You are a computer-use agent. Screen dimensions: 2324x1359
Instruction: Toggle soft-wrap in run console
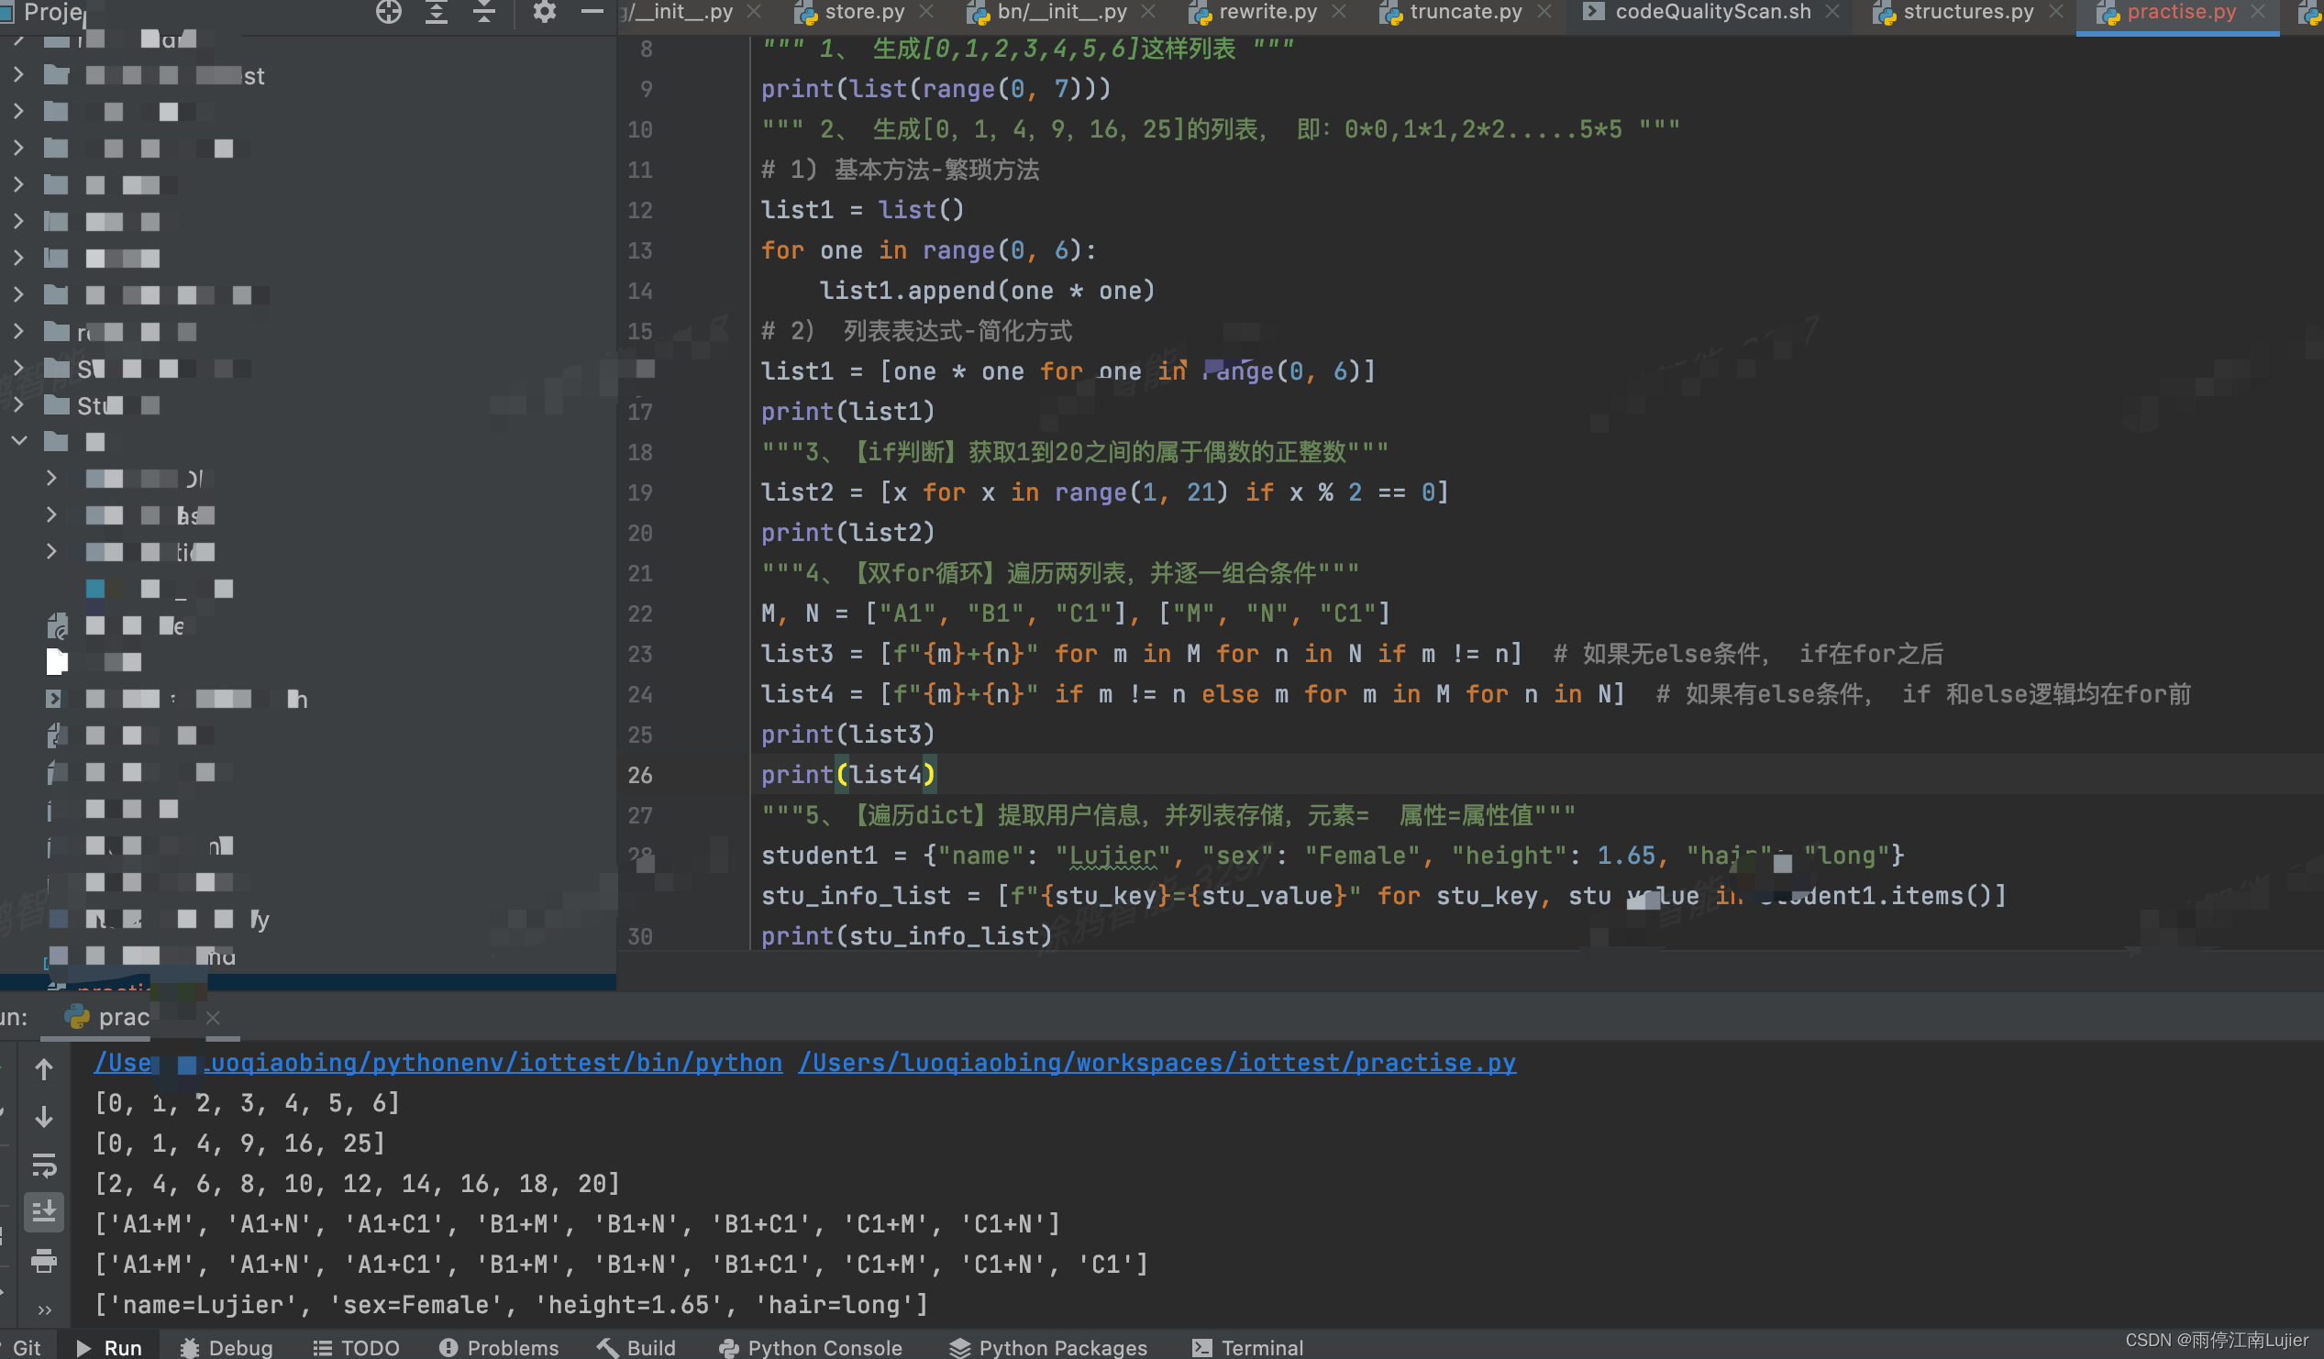[x=43, y=1165]
